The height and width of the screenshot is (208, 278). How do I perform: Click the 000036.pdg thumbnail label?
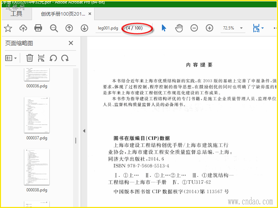click(x=37, y=86)
